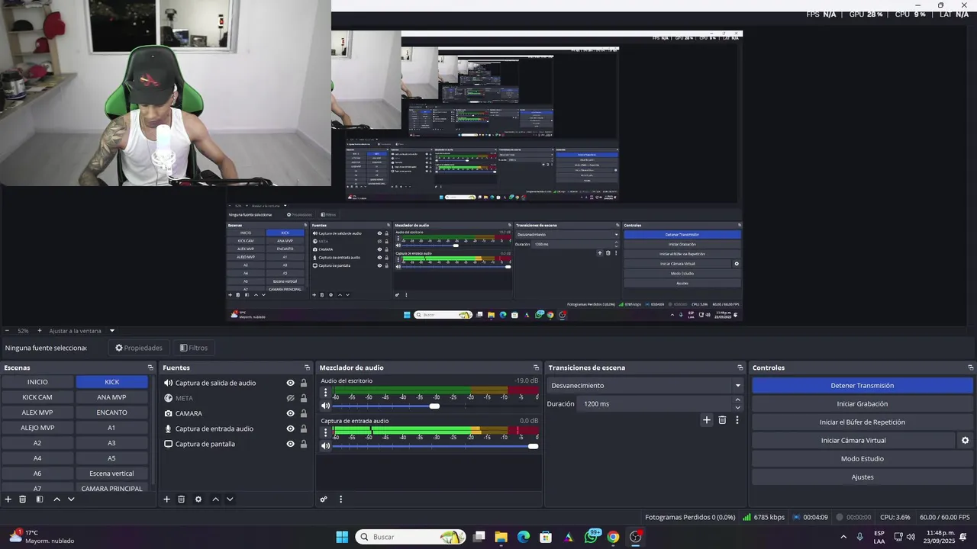
Task: Open Captura de entrada audio options dots
Action: point(326,434)
